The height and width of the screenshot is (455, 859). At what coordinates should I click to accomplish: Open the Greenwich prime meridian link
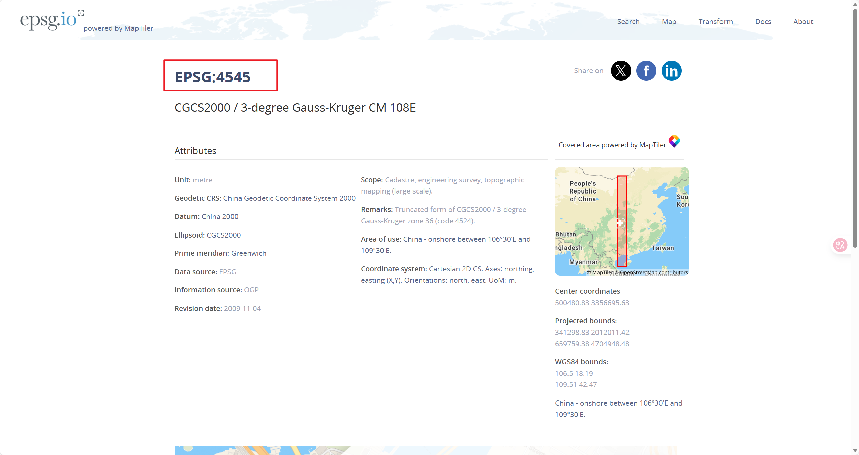pos(248,253)
